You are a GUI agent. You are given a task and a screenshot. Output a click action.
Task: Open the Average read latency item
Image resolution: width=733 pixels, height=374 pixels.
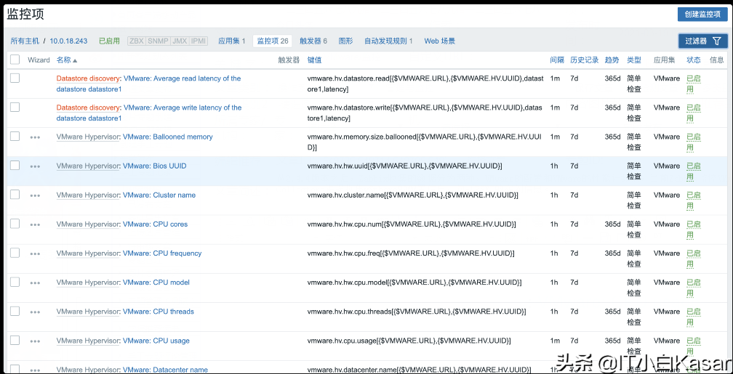(x=148, y=84)
